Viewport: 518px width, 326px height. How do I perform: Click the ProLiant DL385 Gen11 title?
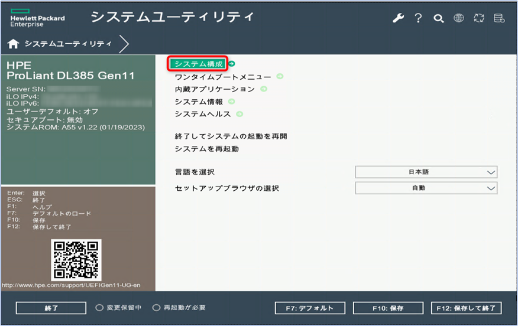71,76
